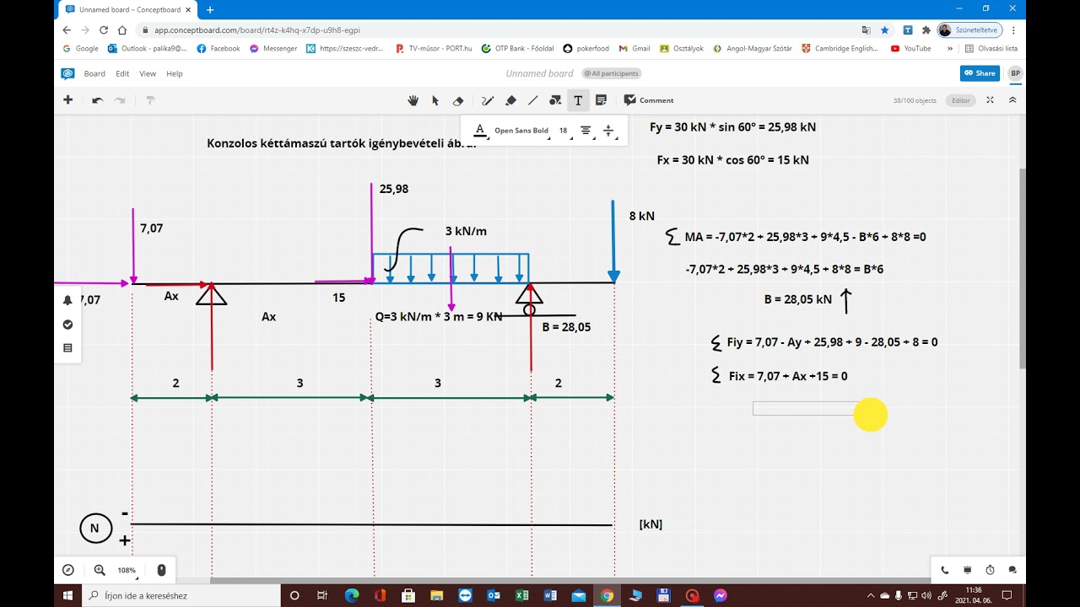
Task: Open Messenger from the taskbar
Action: 720,595
